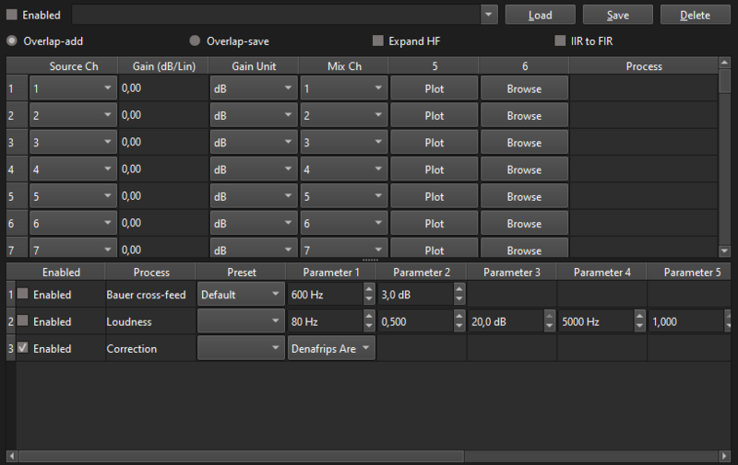Disable the Correction process checkbox
The image size is (738, 465).
pyautogui.click(x=24, y=349)
